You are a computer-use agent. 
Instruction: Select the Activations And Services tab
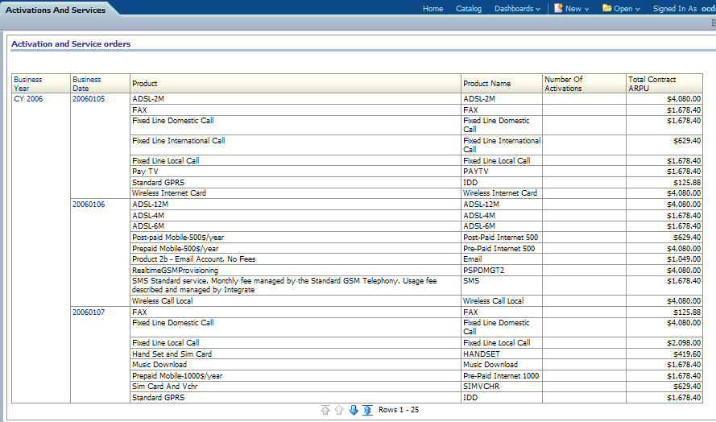(56, 10)
